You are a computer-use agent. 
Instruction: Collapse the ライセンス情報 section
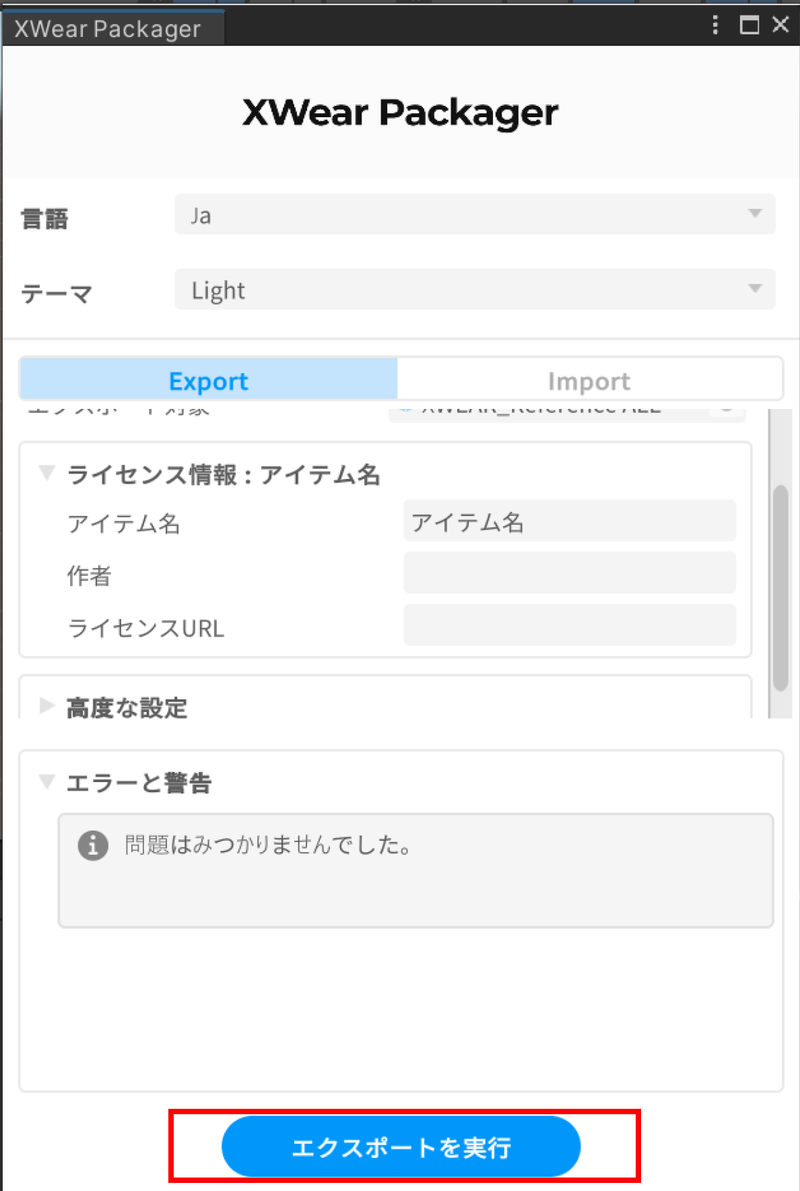(x=46, y=474)
